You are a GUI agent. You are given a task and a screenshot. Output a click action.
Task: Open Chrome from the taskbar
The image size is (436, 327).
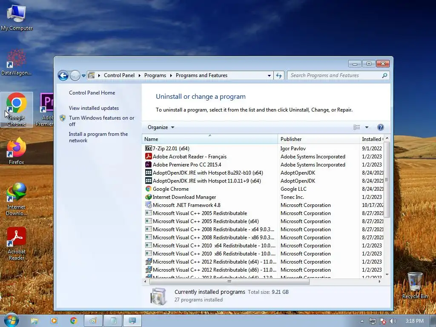pyautogui.click(x=73, y=321)
